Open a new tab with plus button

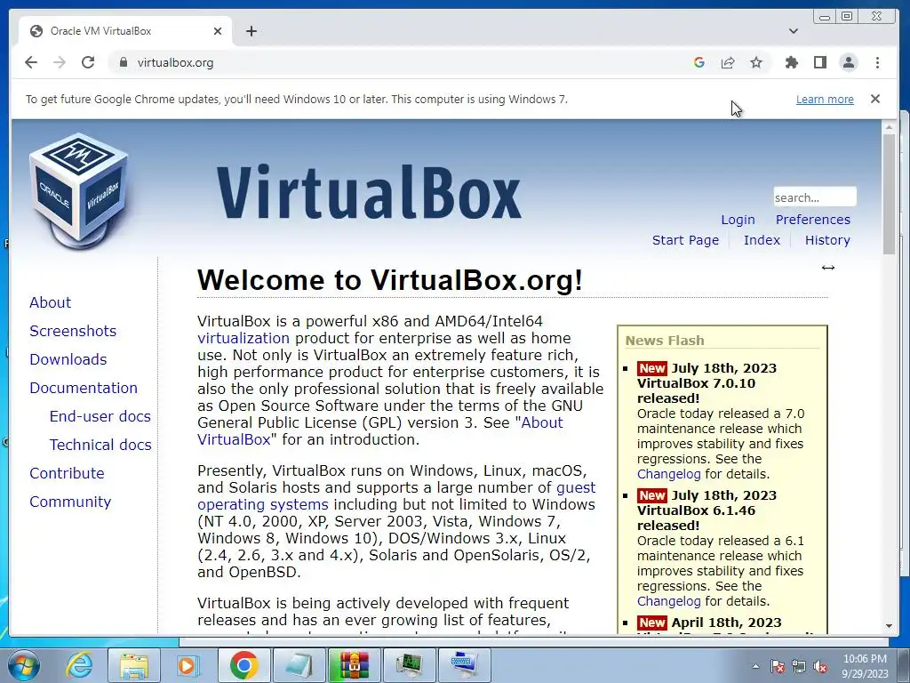251,31
